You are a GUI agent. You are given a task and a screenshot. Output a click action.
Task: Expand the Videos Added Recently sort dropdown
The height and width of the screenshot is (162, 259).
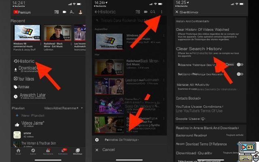(64, 108)
